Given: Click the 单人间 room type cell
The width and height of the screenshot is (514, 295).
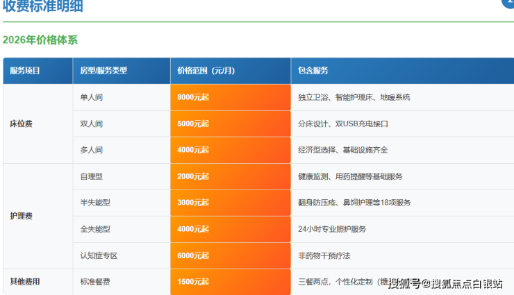Looking at the screenshot, I should [x=92, y=97].
